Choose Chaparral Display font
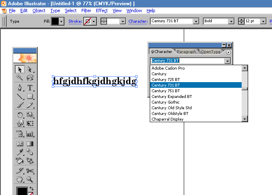The width and height of the screenshot is (272, 195). click(x=195, y=119)
